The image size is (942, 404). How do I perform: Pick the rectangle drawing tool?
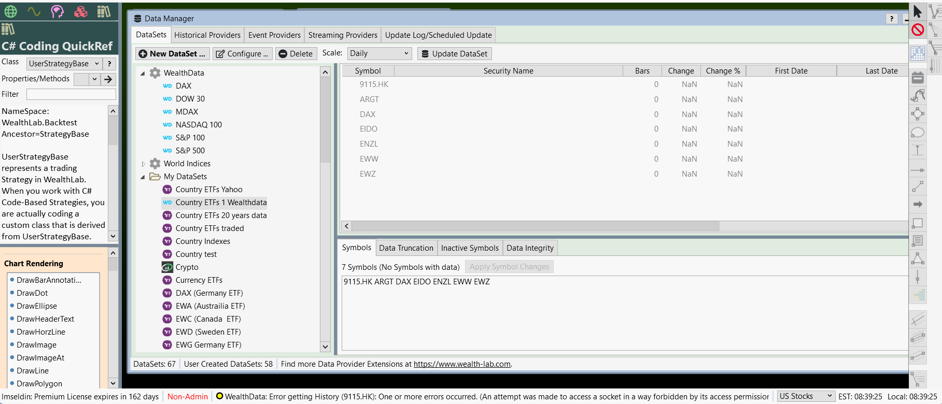pyautogui.click(x=918, y=223)
